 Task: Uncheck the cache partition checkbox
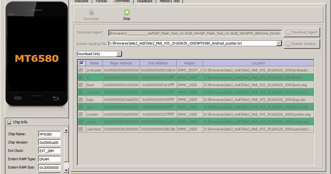[81, 122]
